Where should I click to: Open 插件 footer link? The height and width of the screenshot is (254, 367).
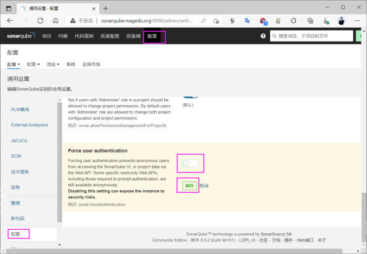(288, 240)
